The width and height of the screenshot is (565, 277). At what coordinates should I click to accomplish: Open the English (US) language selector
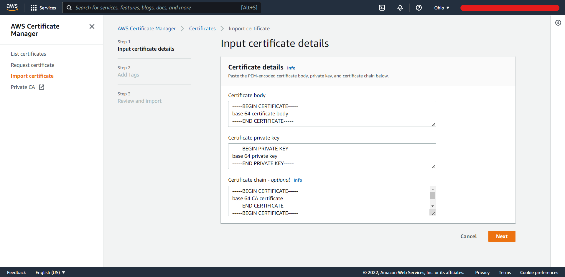50,273
